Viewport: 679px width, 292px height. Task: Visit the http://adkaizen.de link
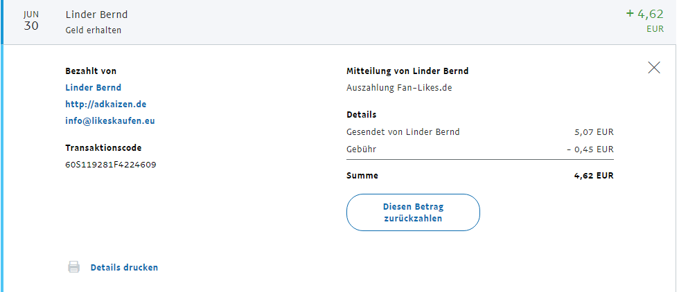[x=105, y=104]
